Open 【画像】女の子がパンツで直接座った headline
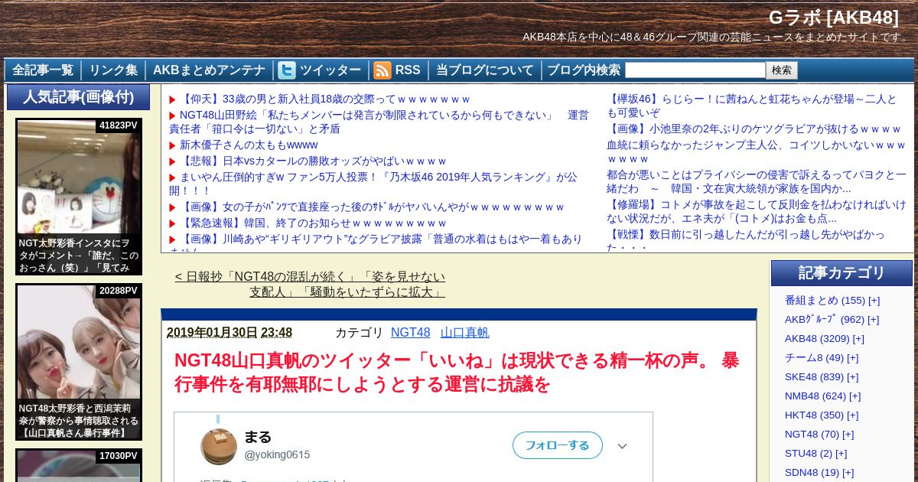Image resolution: width=918 pixels, height=482 pixels. point(372,207)
